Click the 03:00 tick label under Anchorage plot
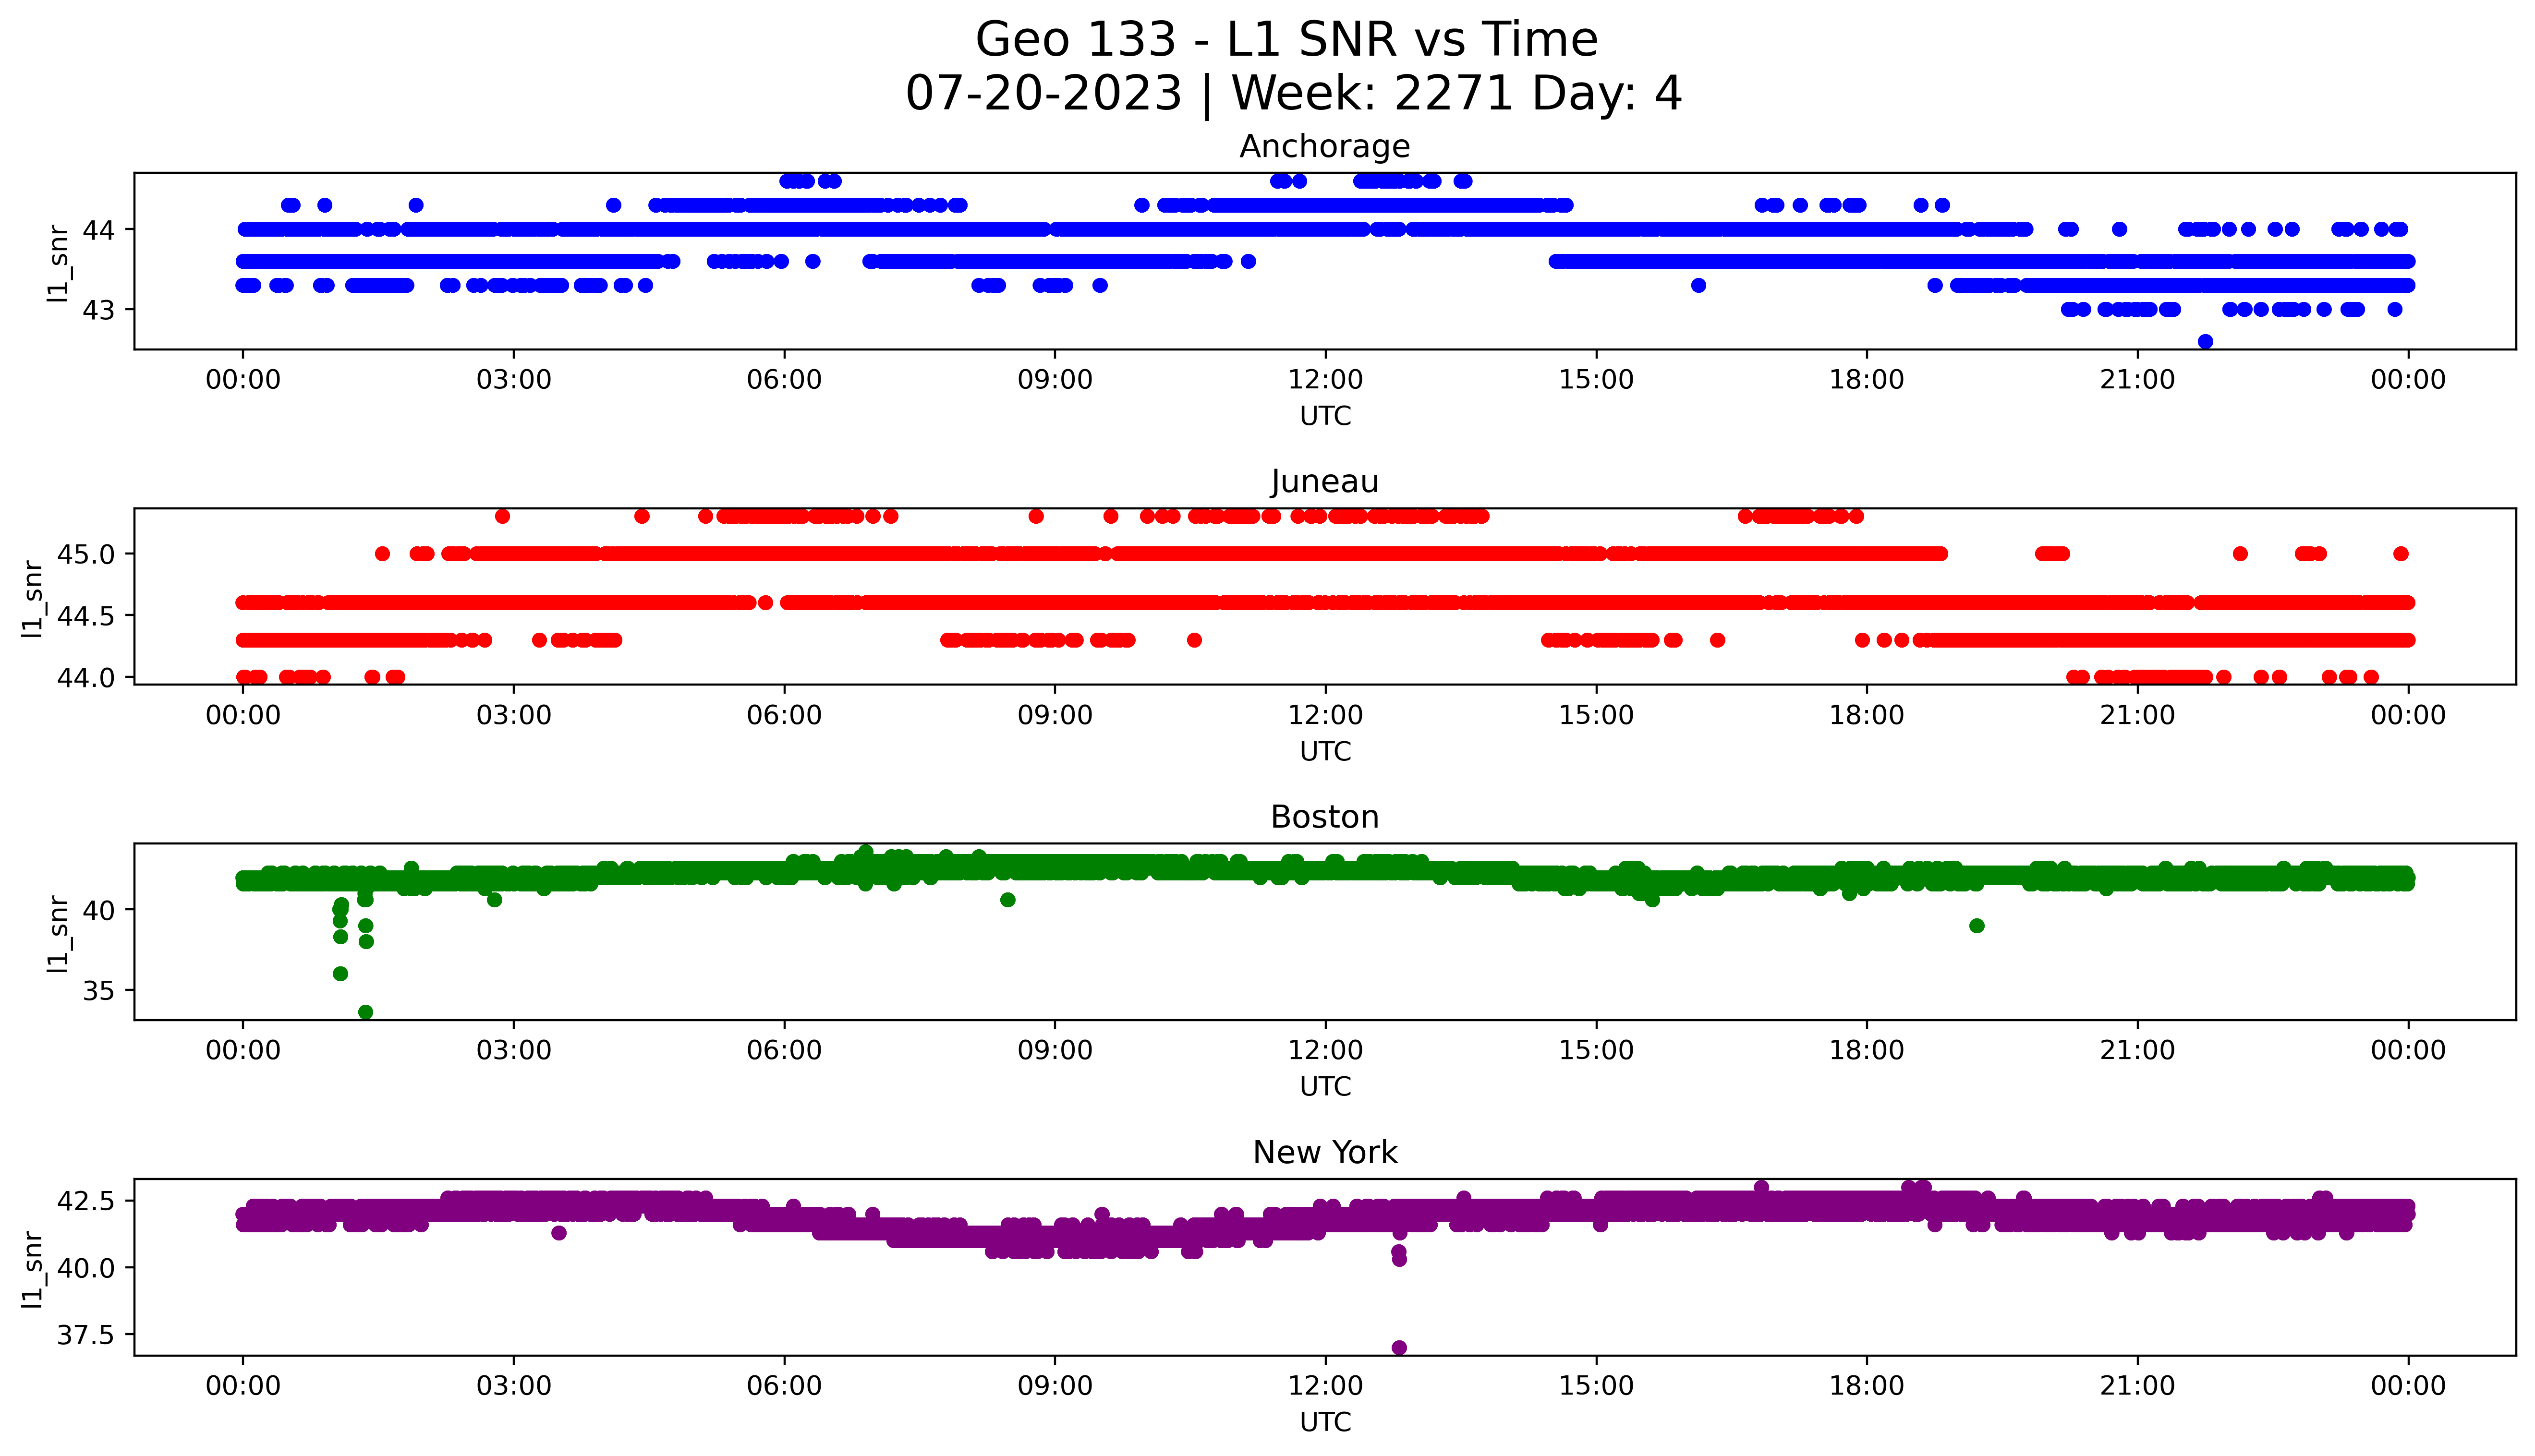 pos(514,380)
